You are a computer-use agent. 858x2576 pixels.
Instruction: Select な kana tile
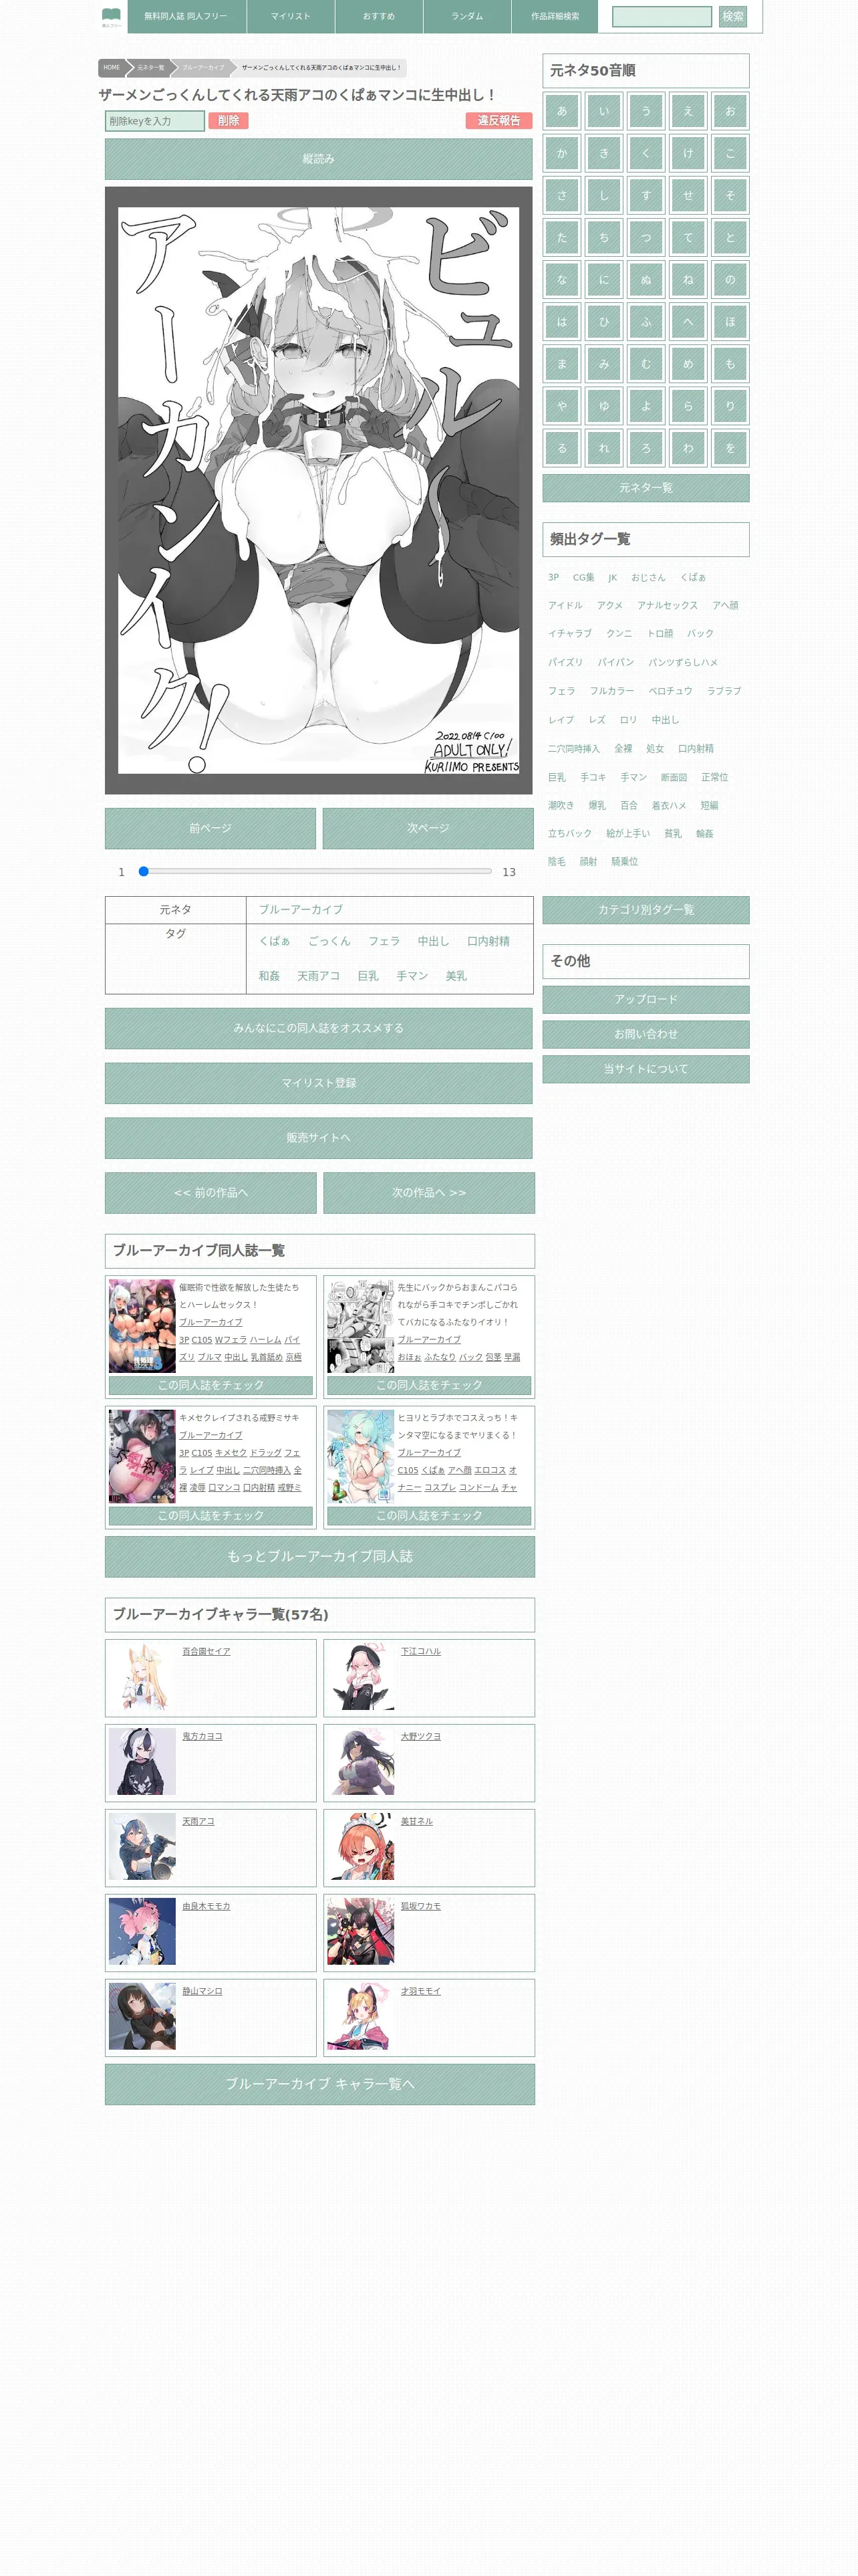pyautogui.click(x=561, y=279)
